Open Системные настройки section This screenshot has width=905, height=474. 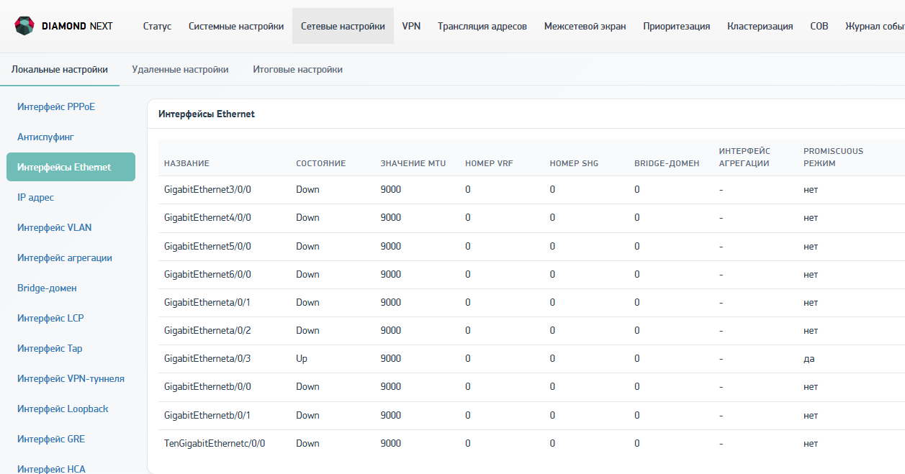[x=236, y=26]
